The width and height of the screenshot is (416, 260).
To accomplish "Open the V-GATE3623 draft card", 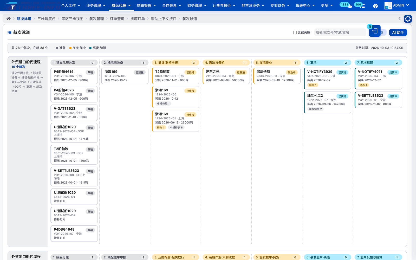I will pos(74,113).
